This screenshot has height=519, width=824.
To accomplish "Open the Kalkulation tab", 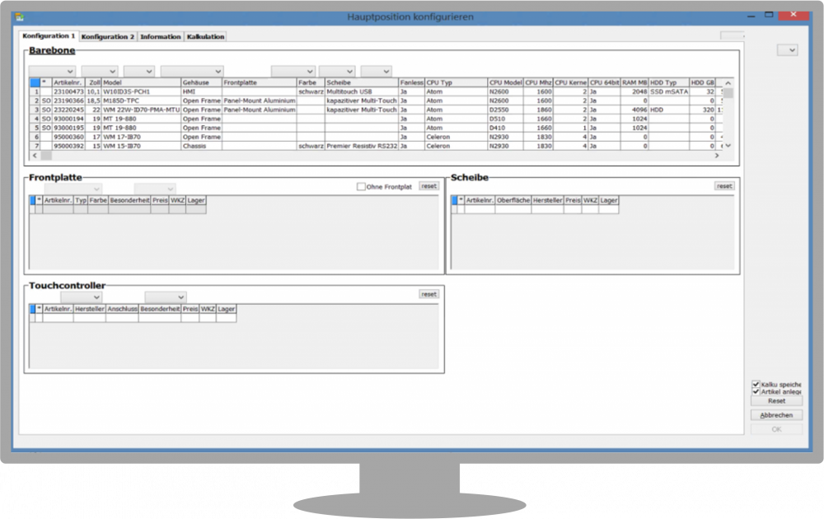I will pos(205,36).
